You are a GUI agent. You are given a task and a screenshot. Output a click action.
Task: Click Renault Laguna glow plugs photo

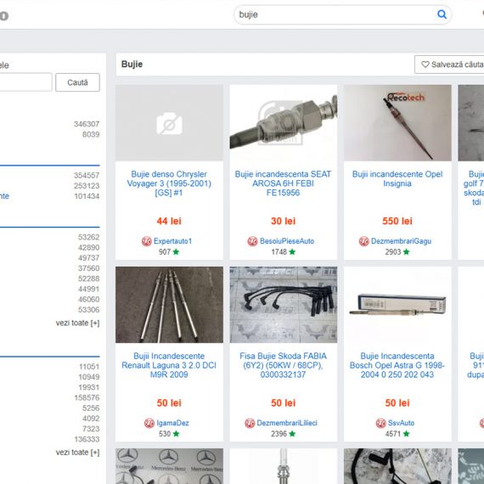tap(169, 305)
